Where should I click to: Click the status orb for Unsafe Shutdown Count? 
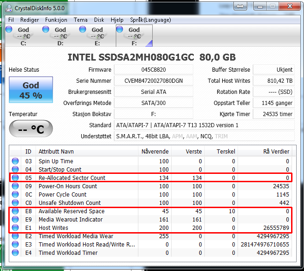pos(15,203)
